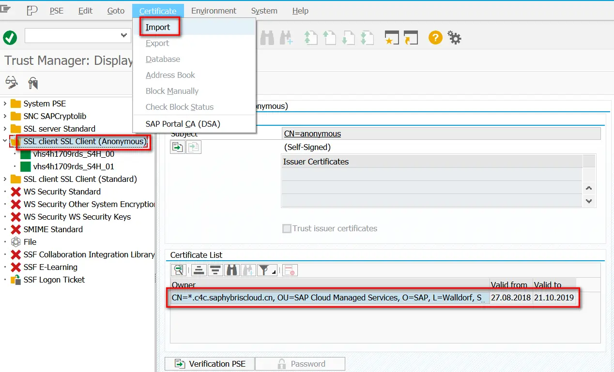Expand the SSL server Standard node
The width and height of the screenshot is (614, 372).
click(5, 129)
